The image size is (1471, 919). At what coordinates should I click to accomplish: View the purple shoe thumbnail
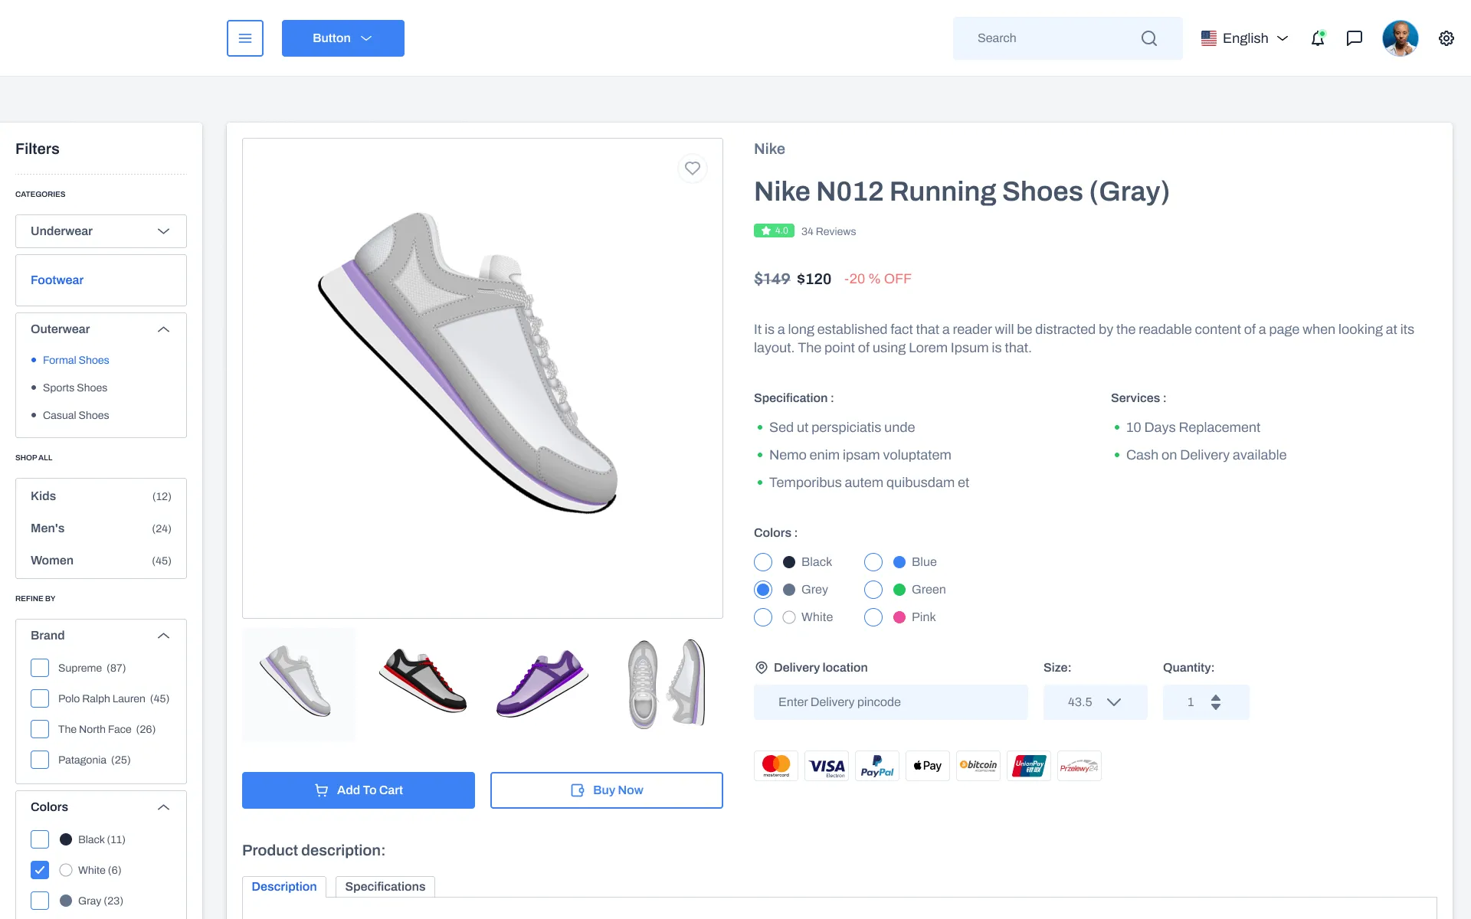click(542, 684)
